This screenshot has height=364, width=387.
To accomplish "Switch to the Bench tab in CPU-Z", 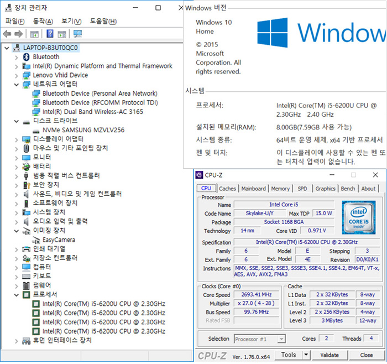I will (348, 189).
